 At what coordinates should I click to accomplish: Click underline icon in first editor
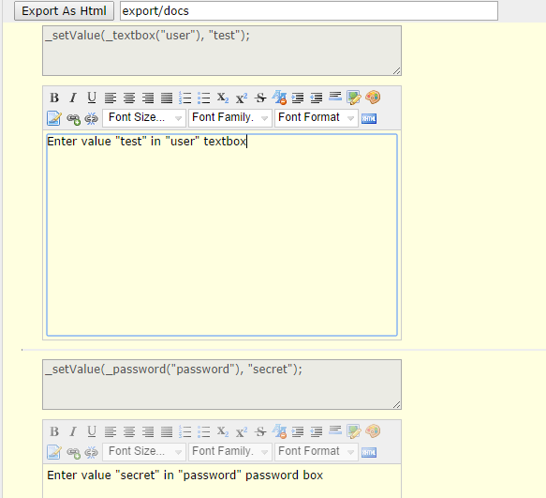click(x=92, y=98)
